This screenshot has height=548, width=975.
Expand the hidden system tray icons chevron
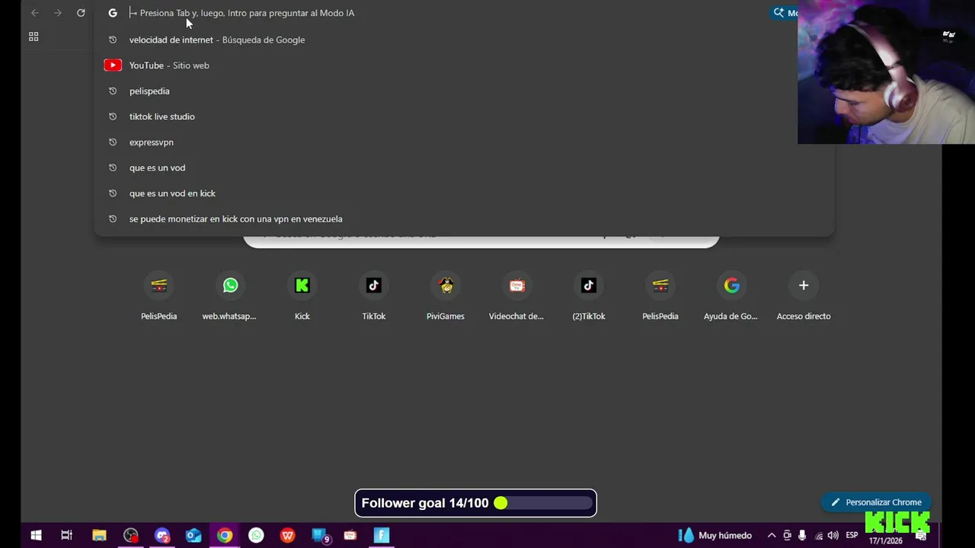tap(772, 535)
